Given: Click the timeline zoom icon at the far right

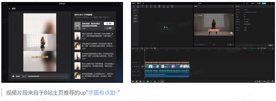Looking at the screenshot, I should [x=273, y=48].
